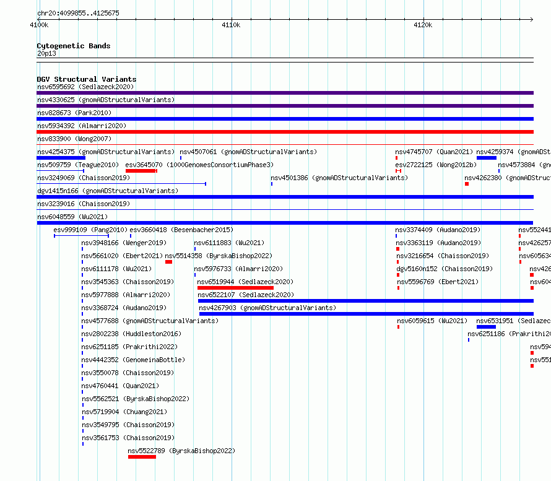This screenshot has width=551, height=481.
Task: Click nsv5514358 (ByrskaBishop2022) label
Action: [x=219, y=256]
